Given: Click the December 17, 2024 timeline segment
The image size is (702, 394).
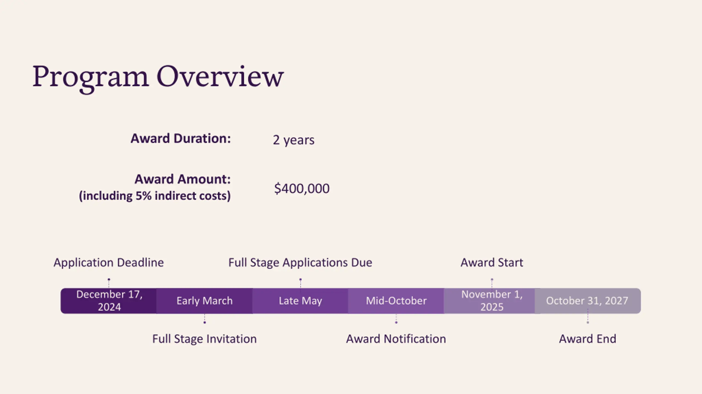Looking at the screenshot, I should [109, 301].
